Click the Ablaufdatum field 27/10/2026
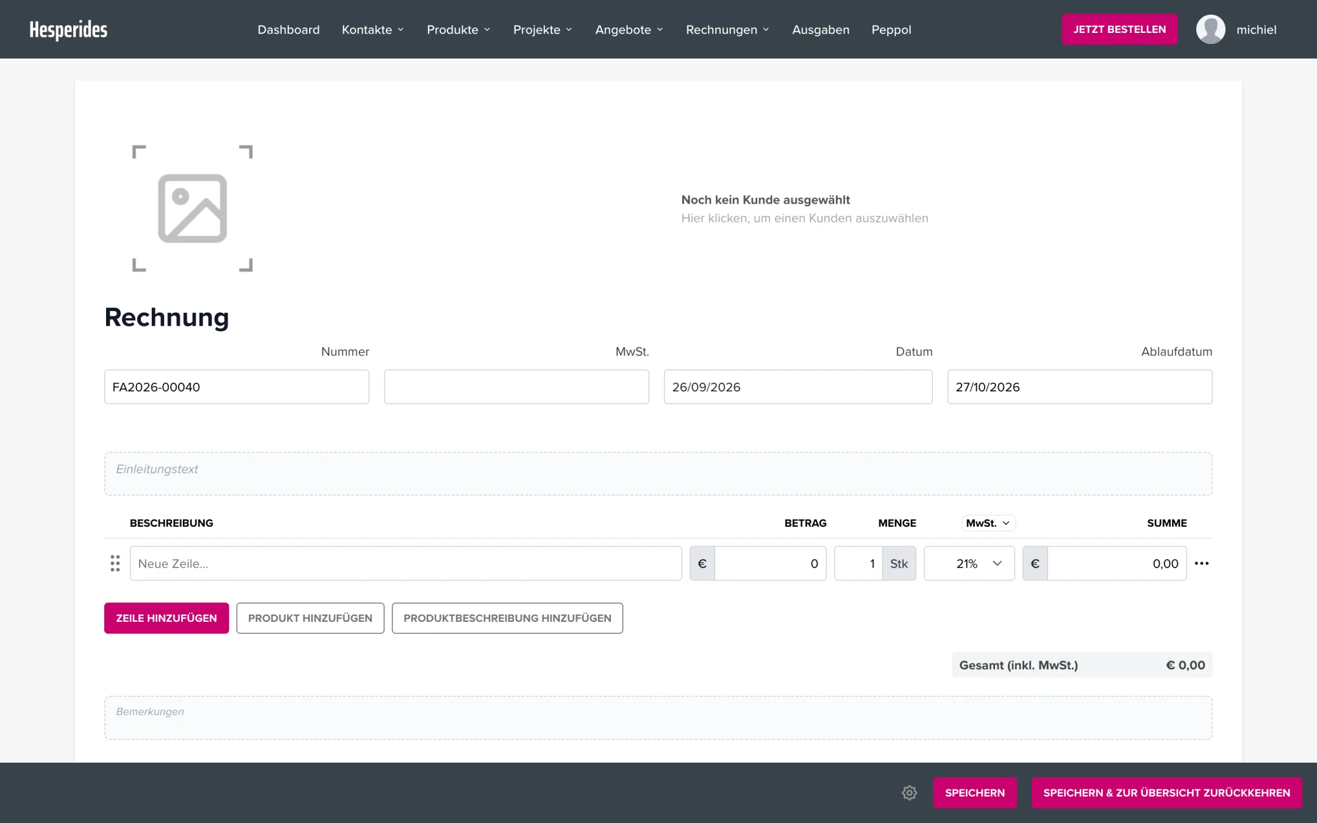This screenshot has width=1317, height=823. pyautogui.click(x=1080, y=387)
